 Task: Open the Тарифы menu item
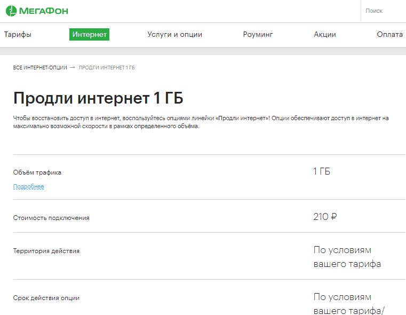(18, 35)
